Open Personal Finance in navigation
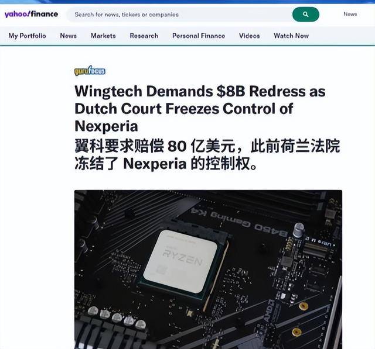 point(199,36)
